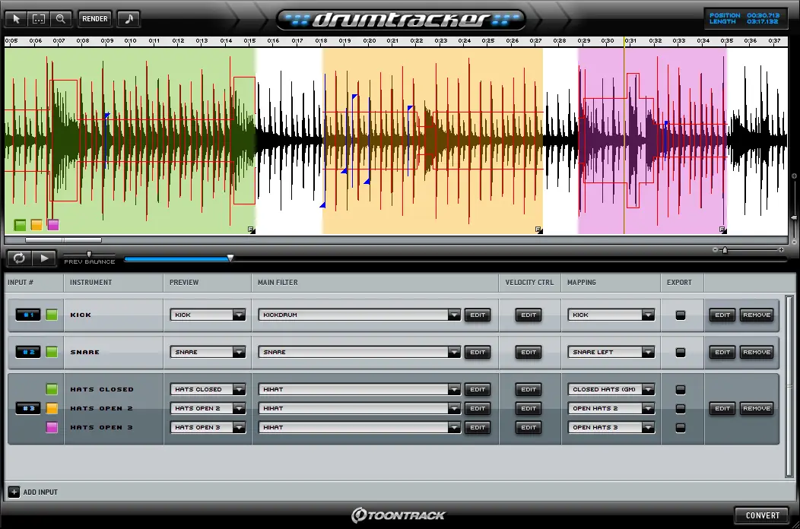Image resolution: width=800 pixels, height=529 pixels.
Task: Expand the Snare Left mapping dropdown
Action: (x=647, y=352)
